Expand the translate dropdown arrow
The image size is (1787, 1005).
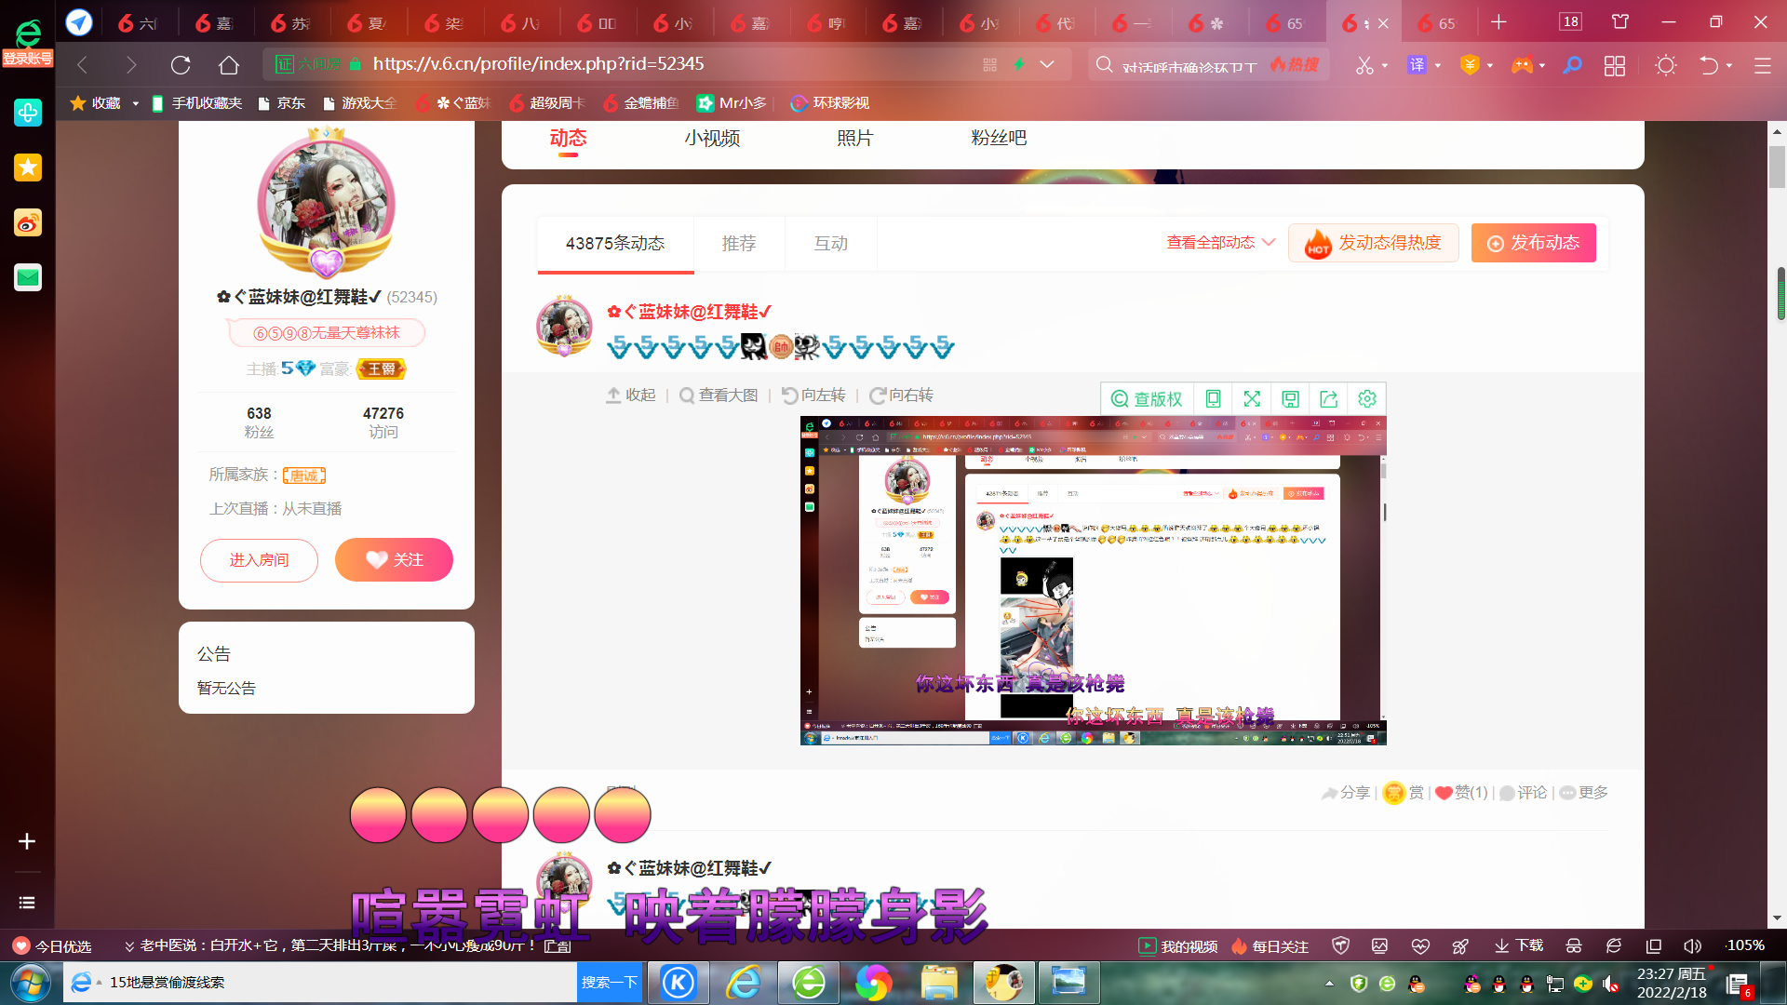1438,66
